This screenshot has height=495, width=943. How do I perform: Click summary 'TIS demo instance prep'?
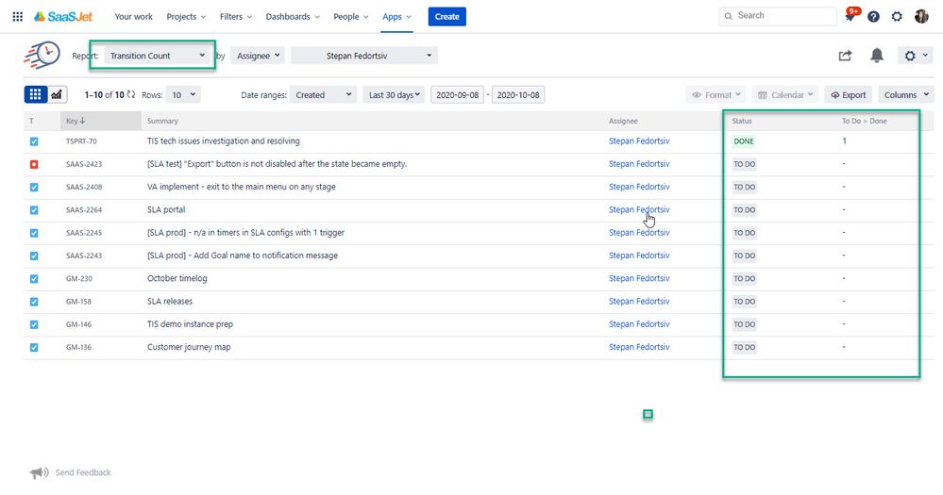(190, 324)
